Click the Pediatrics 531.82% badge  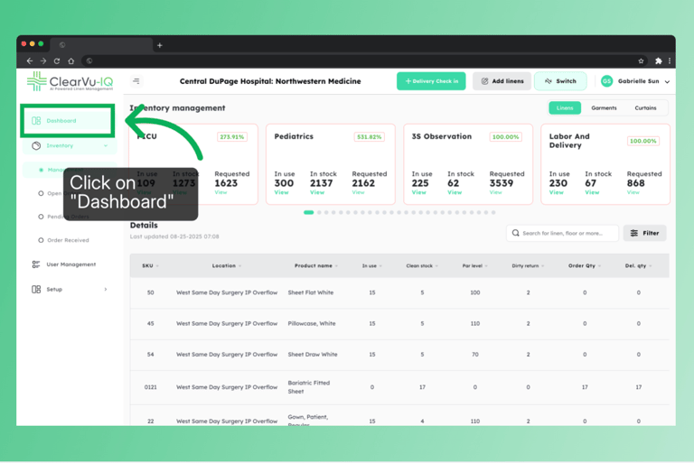[369, 137]
